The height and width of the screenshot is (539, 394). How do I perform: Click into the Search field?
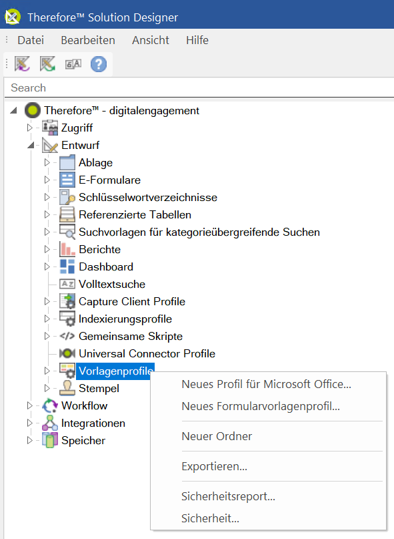click(199, 87)
